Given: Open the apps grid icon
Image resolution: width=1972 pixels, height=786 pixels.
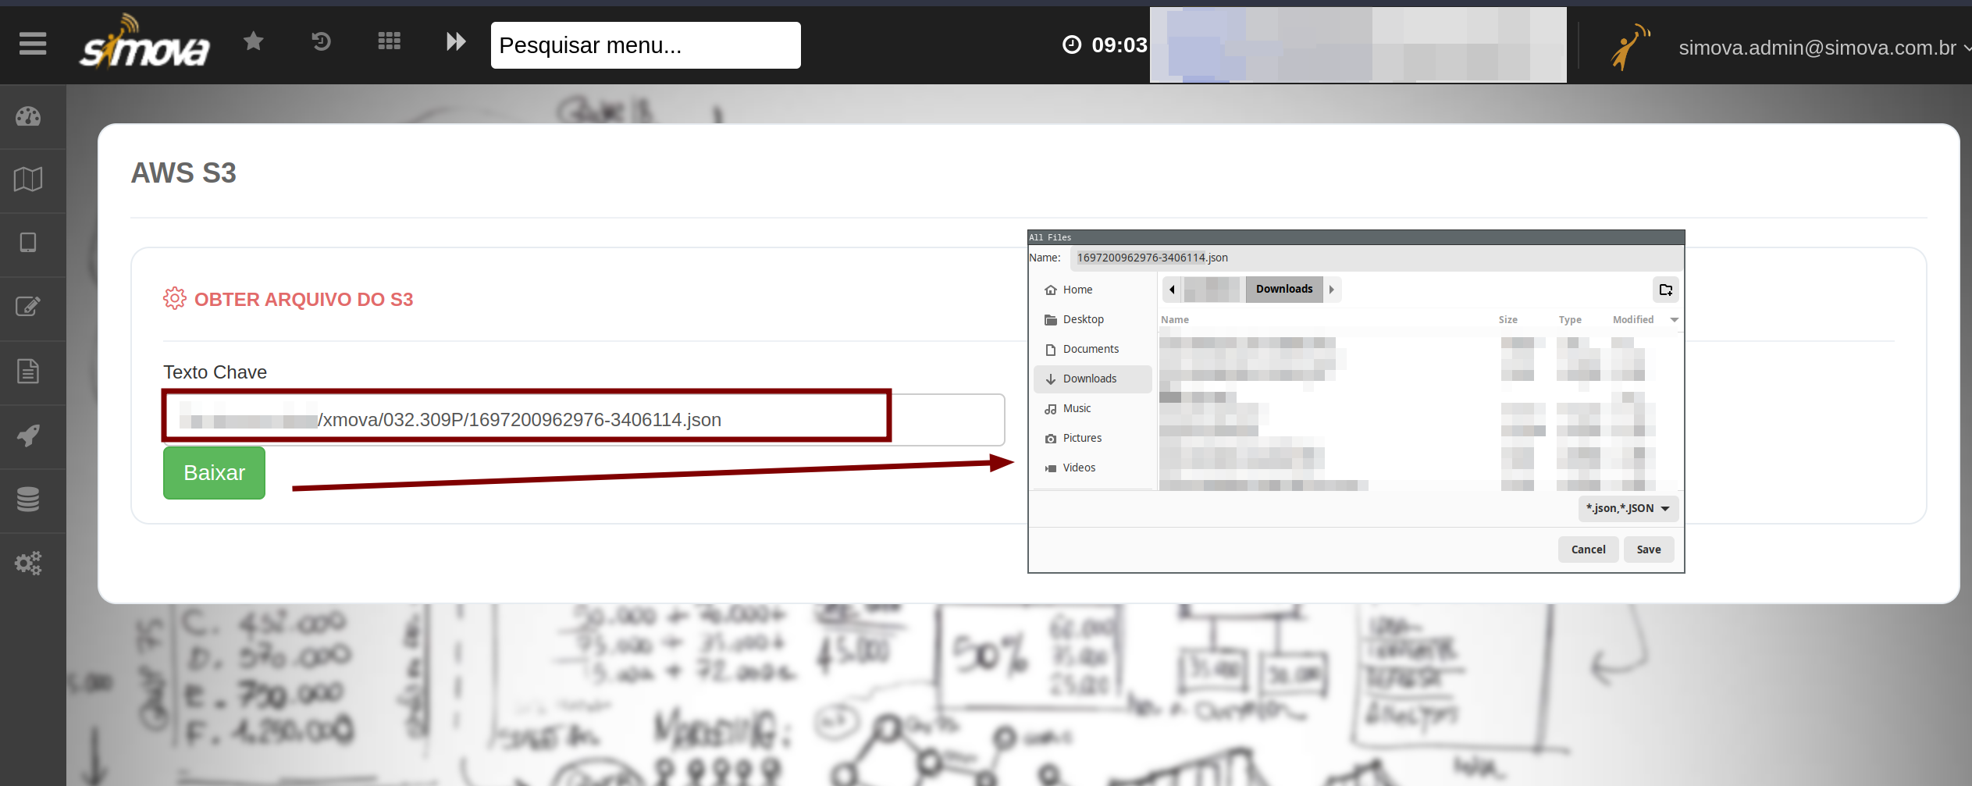Looking at the screenshot, I should pos(389,41).
